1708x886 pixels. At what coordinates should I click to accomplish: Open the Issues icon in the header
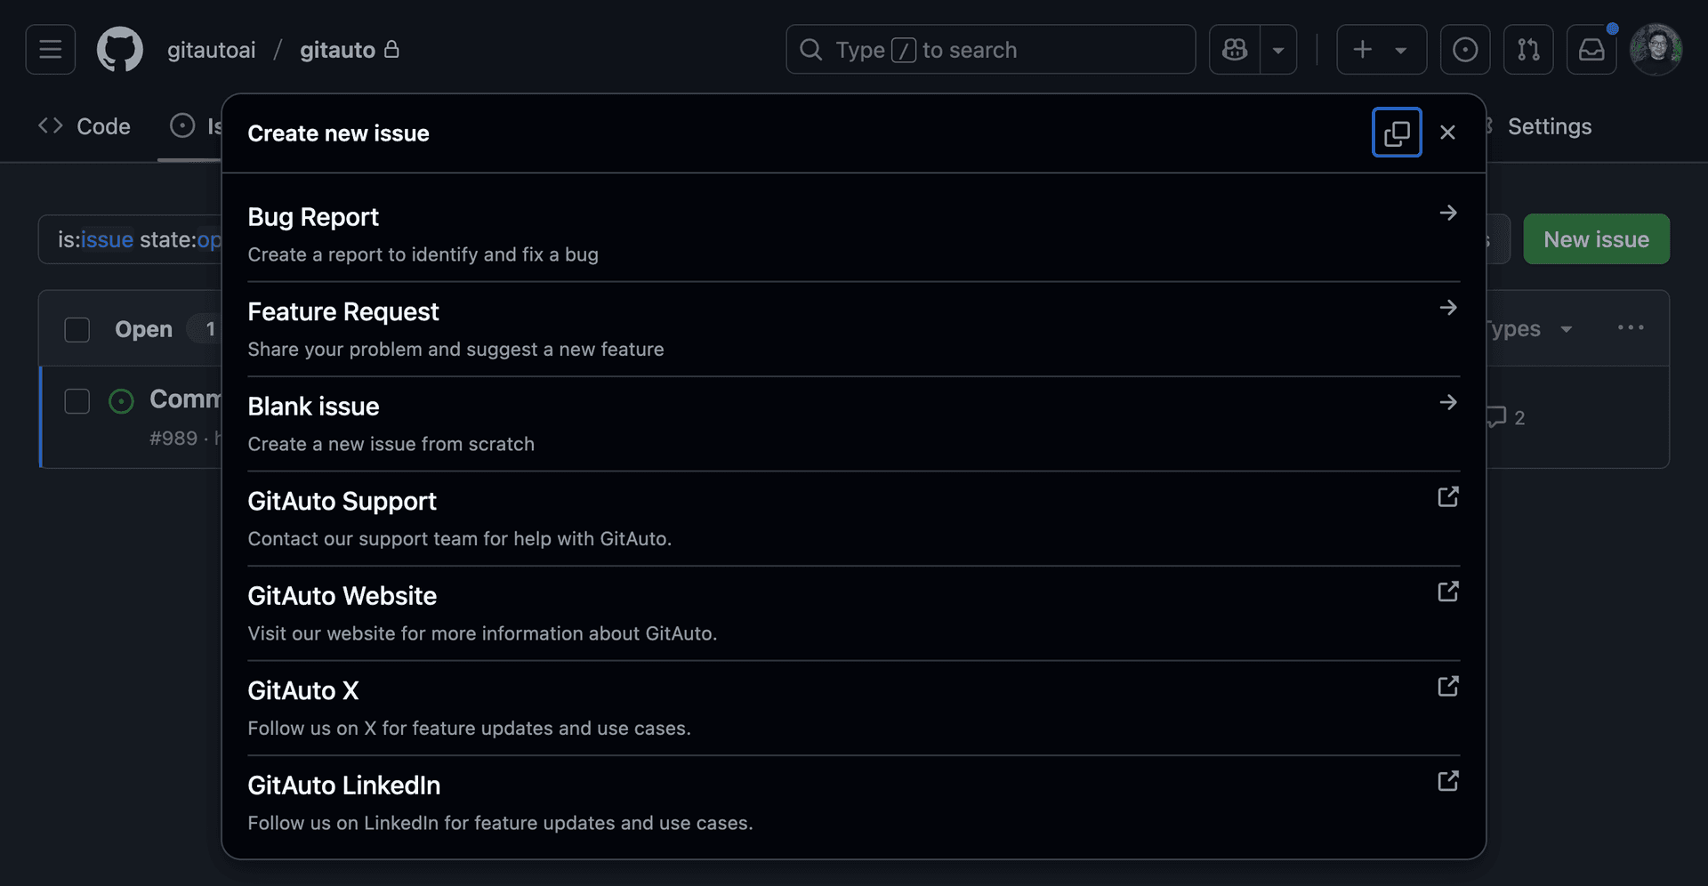(1465, 50)
